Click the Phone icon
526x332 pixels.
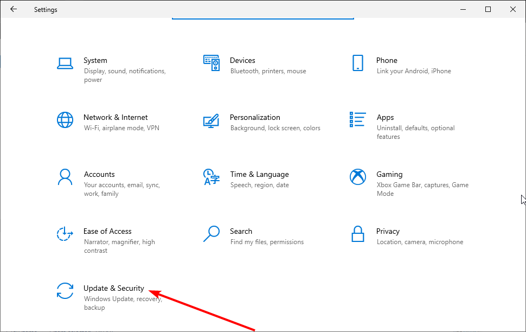coord(357,63)
